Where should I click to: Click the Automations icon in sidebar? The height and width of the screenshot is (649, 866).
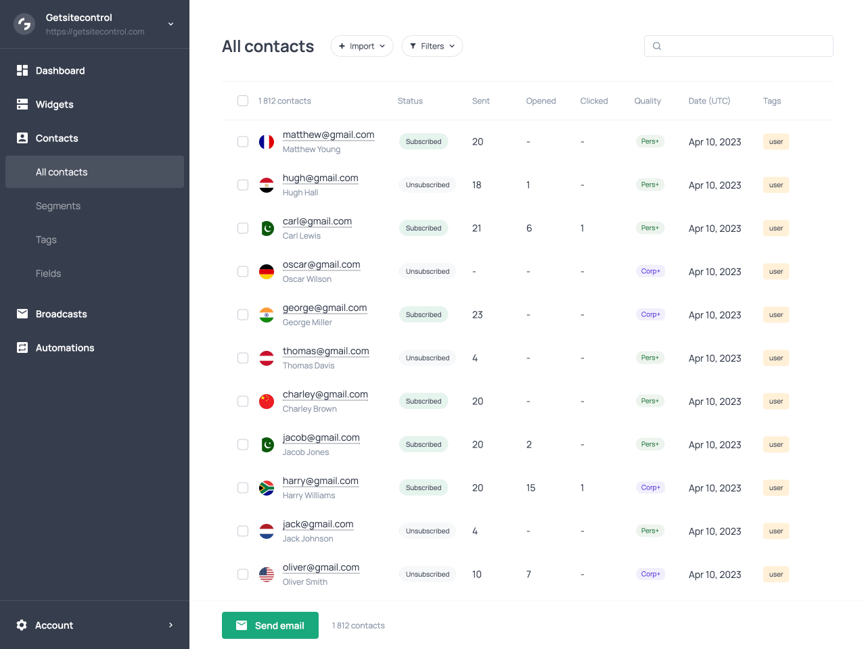[x=22, y=347]
